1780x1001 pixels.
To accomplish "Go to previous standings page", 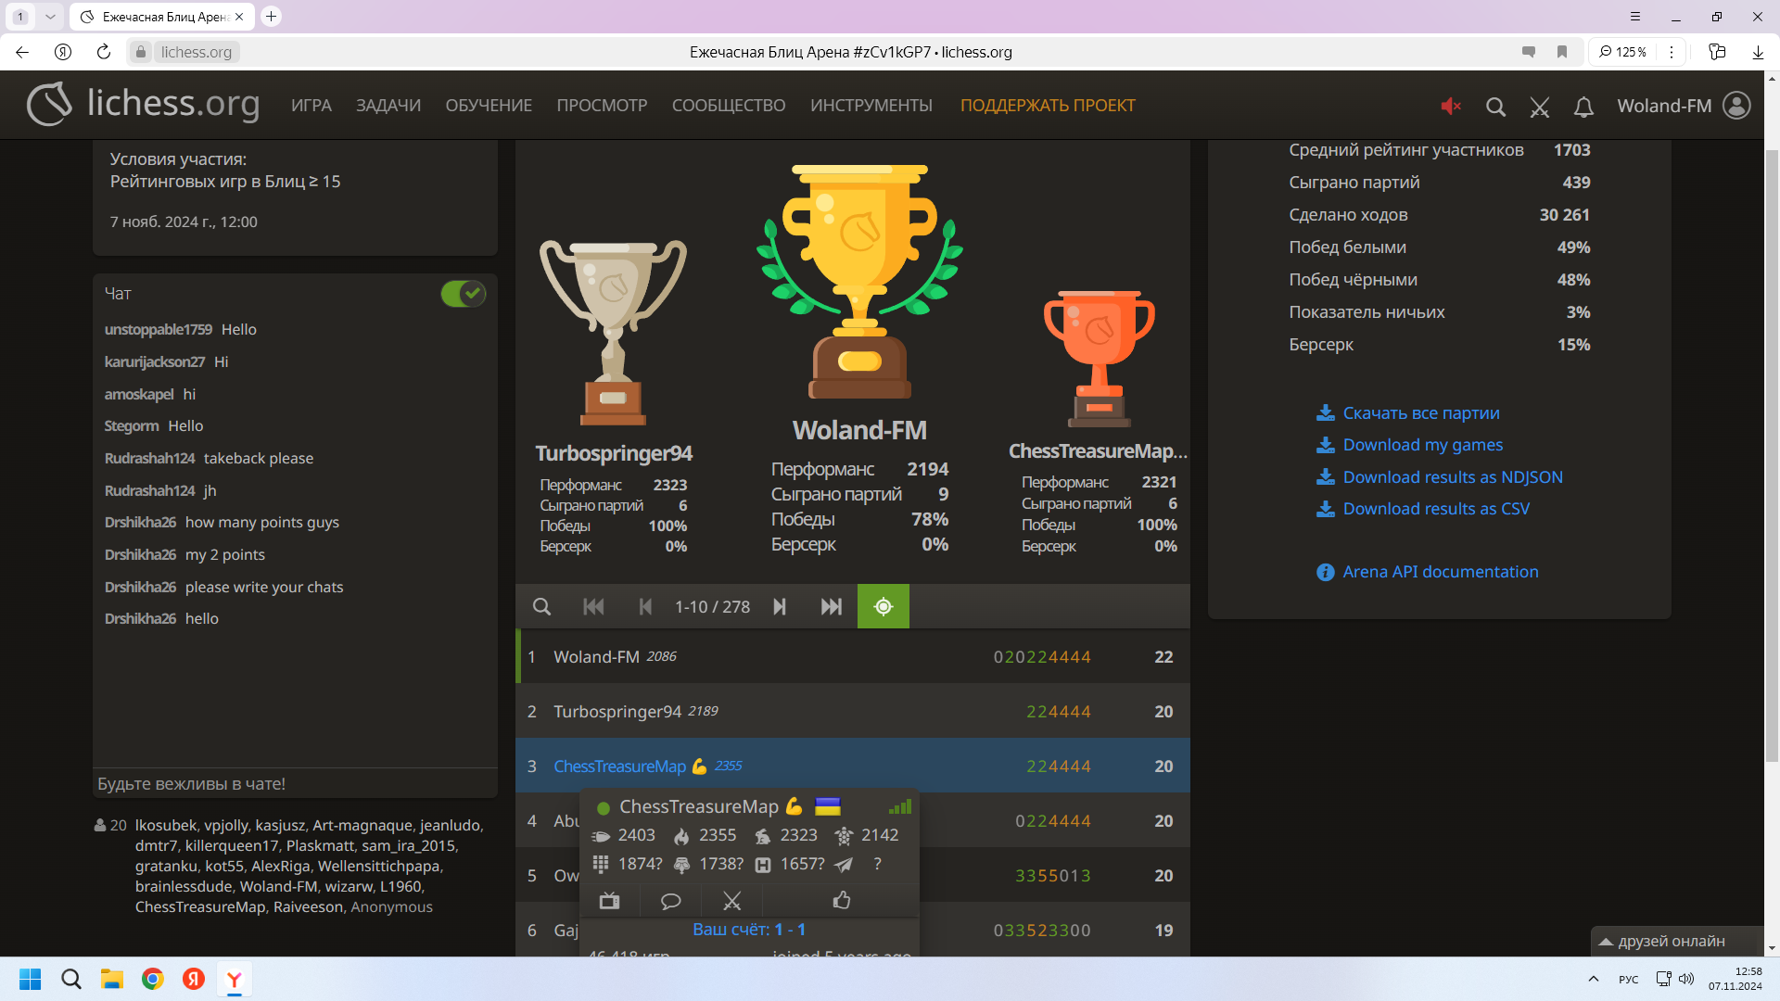I will coord(645,607).
